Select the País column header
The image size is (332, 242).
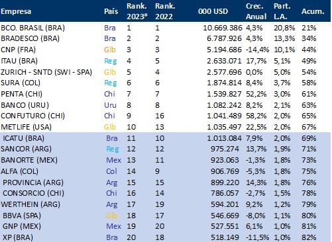pyautogui.click(x=111, y=11)
